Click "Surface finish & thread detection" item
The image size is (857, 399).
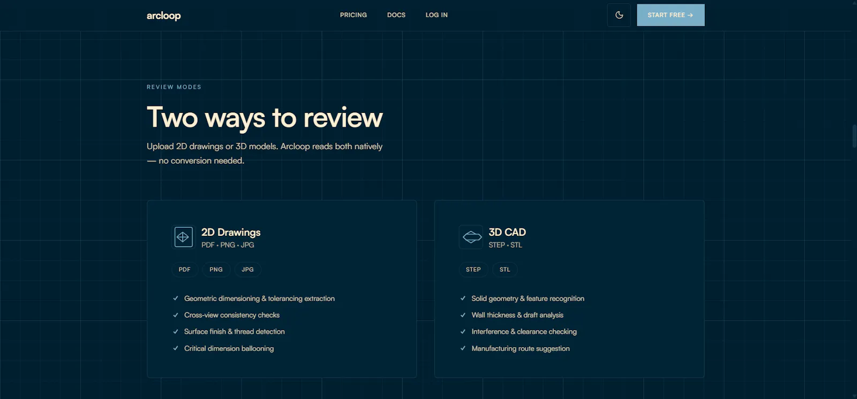point(235,332)
